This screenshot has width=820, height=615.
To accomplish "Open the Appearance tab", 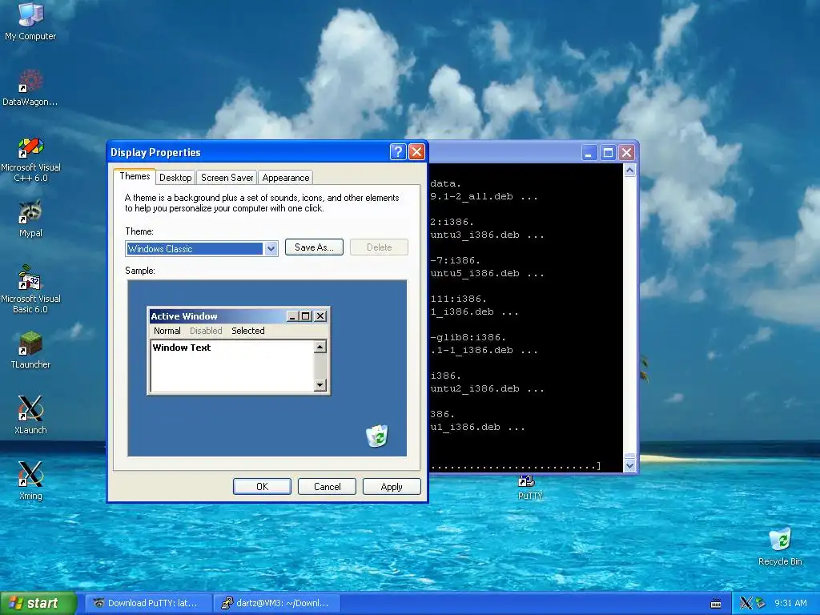I will point(286,178).
